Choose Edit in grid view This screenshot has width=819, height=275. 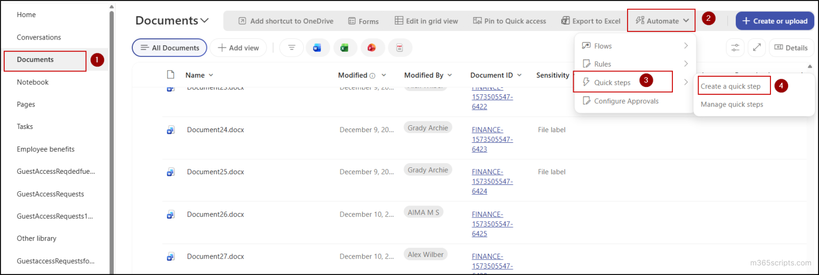[426, 21]
